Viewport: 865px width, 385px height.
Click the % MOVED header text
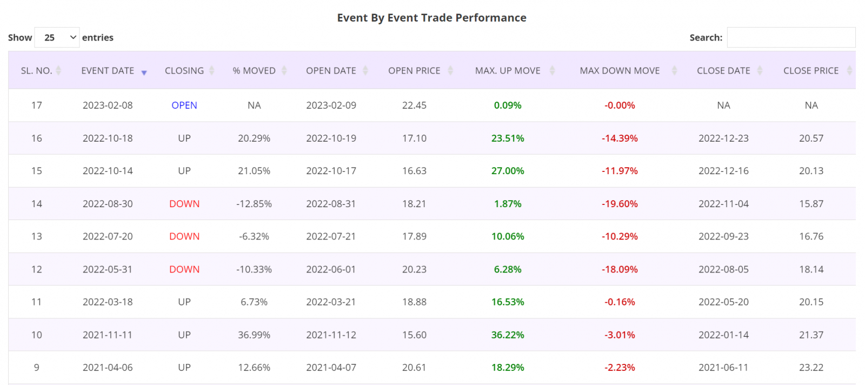pos(254,70)
